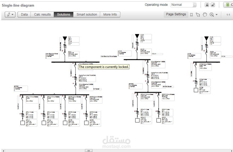Select the DP-HV1 load box
The width and height of the screenshot is (233, 152).
pyautogui.click(x=137, y=120)
